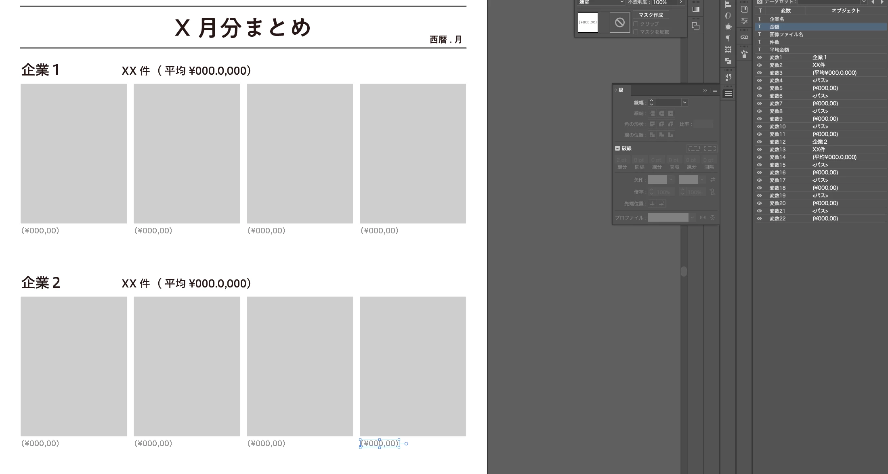Screen dimensions: 888x474
Task: Open the 線幅 stroke weight dropdown
Action: click(684, 103)
